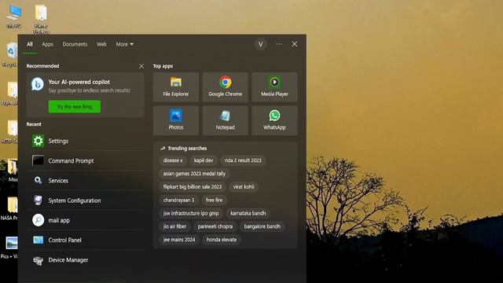Open the Photos app tile

click(x=176, y=120)
